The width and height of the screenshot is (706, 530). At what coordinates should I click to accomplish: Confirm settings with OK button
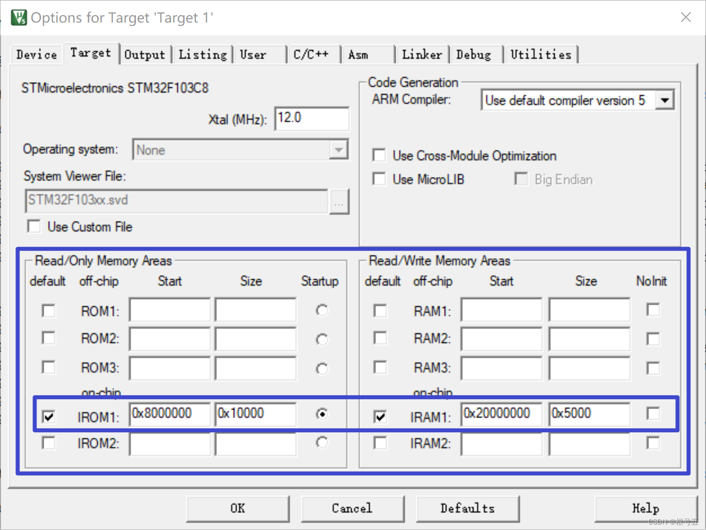coord(238,508)
